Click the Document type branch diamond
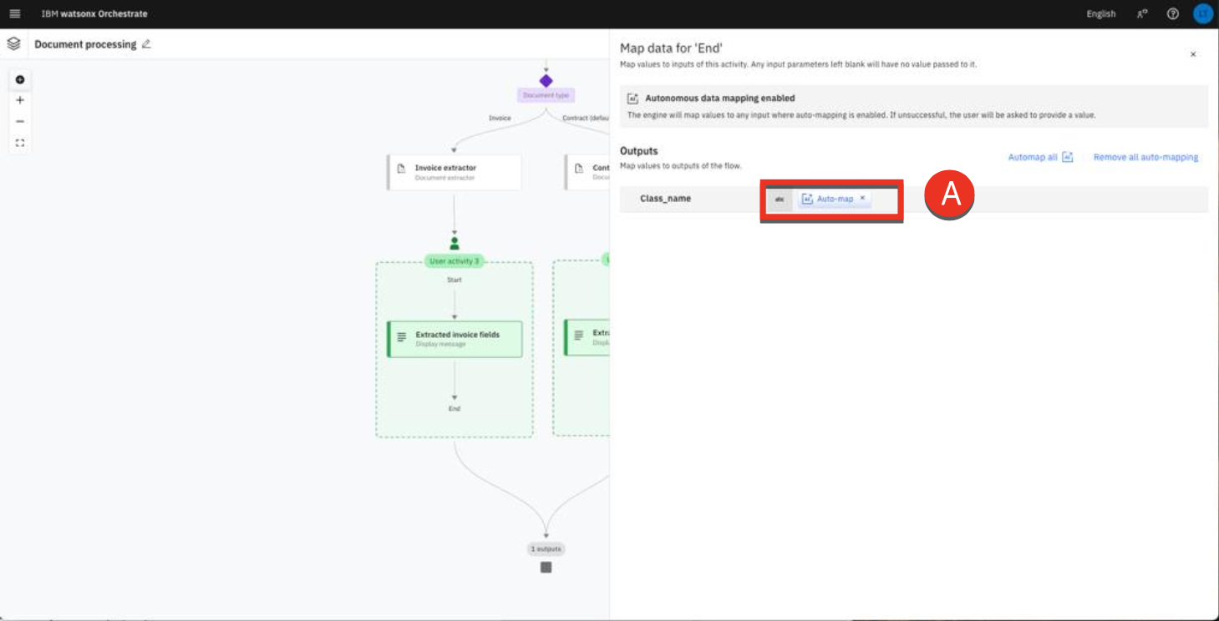Screen dimensions: 1219x621 546,81
